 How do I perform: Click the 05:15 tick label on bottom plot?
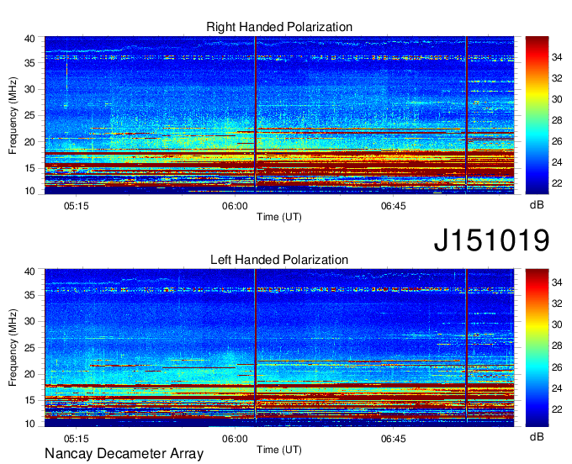coord(77,439)
